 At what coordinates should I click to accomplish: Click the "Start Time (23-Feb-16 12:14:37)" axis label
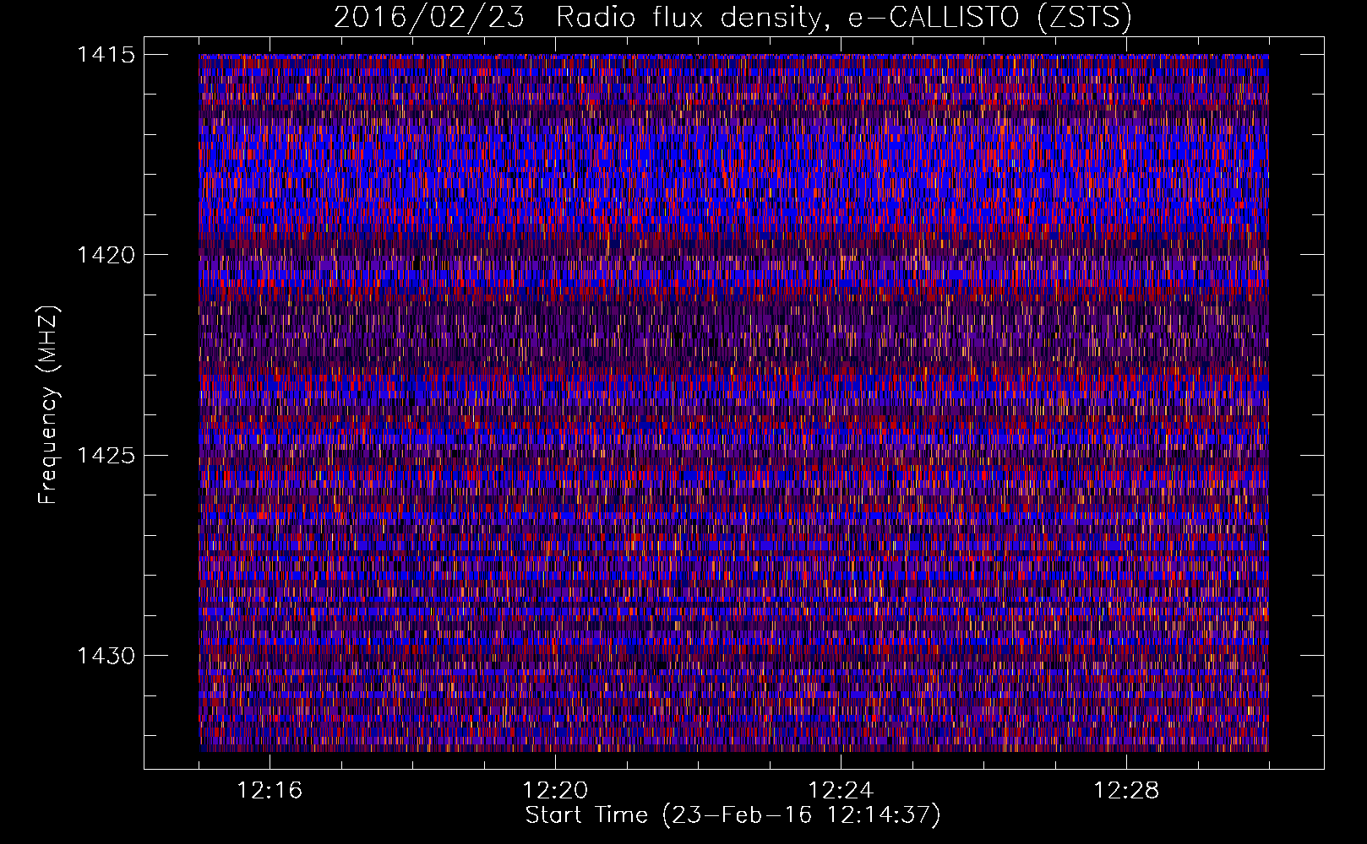pyautogui.click(x=733, y=815)
